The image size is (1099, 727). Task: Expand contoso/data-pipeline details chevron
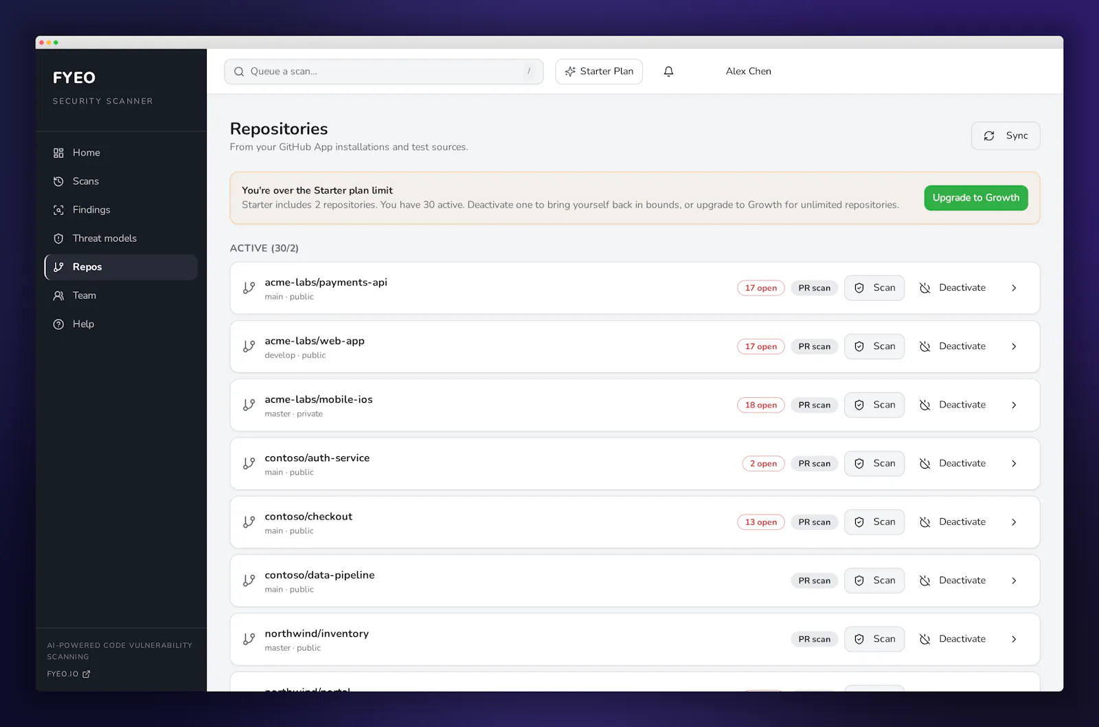tap(1014, 581)
